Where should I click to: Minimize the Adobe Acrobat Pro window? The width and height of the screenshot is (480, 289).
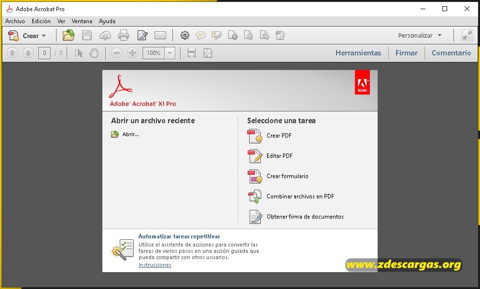click(x=423, y=9)
